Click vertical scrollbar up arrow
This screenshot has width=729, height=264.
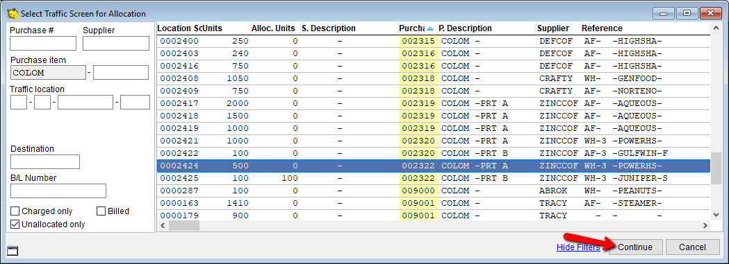pos(716,28)
